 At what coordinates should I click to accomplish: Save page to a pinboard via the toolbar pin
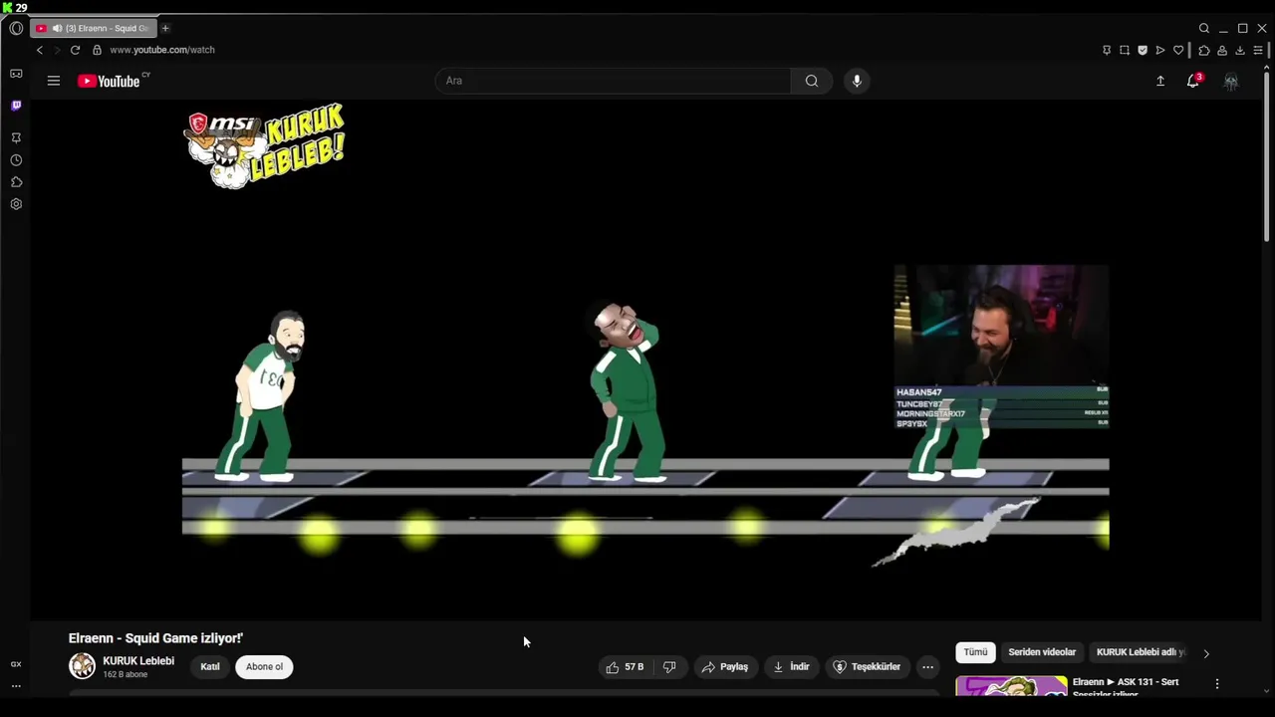[x=1107, y=50]
